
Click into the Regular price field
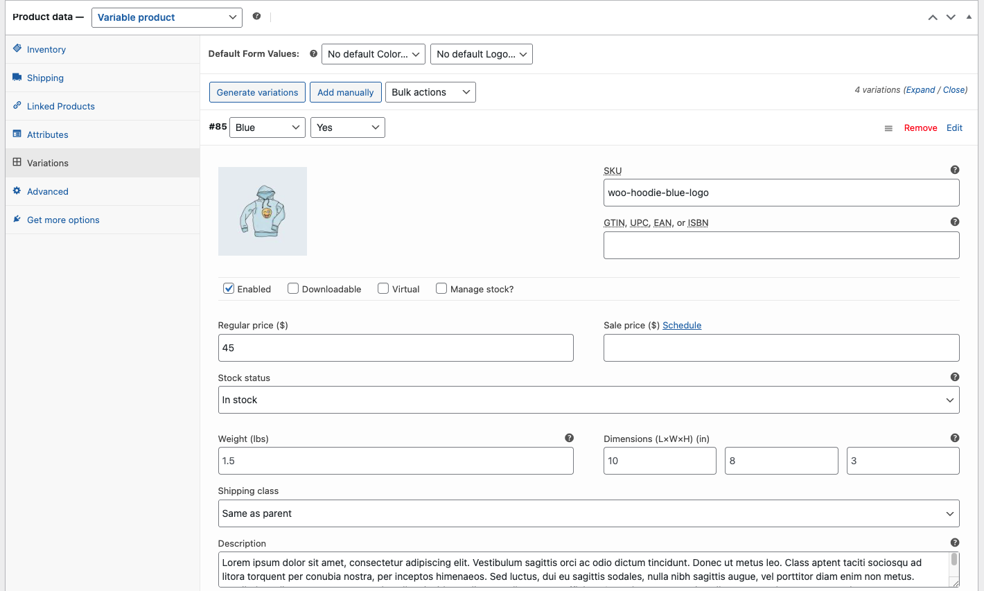[396, 348]
